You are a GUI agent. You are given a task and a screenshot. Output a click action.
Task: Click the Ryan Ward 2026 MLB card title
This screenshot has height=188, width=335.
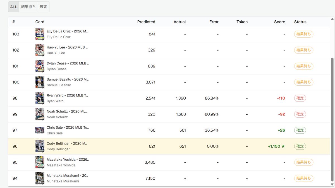67,95
